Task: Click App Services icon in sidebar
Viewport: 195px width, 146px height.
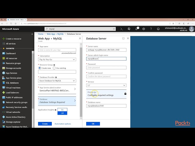Action: (x=4, y=73)
